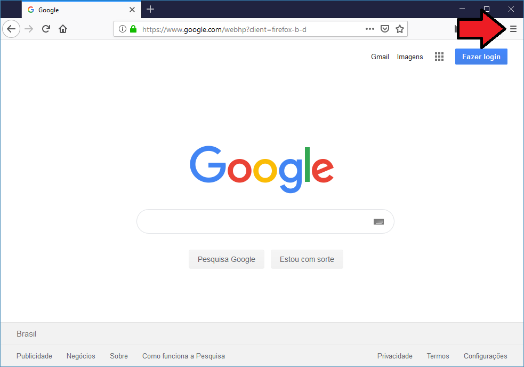Open the Privacidade footer link
The image size is (524, 367).
coord(394,356)
